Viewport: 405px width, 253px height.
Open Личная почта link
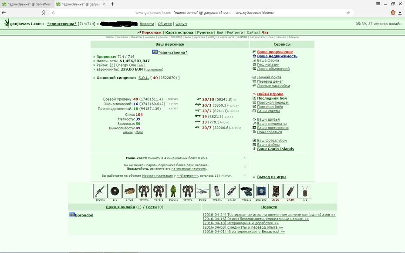pyautogui.click(x=269, y=77)
